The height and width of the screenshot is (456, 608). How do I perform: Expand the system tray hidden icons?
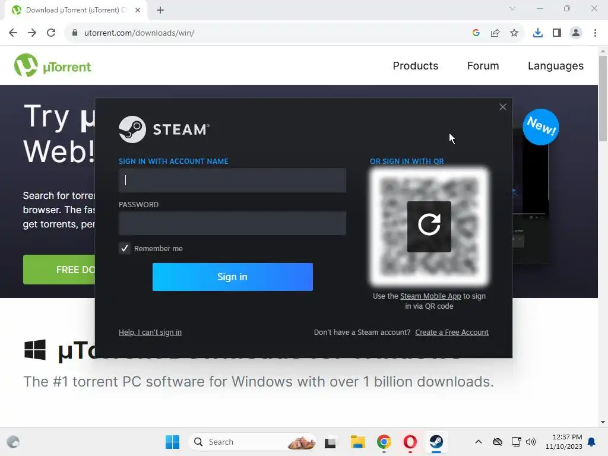479,442
